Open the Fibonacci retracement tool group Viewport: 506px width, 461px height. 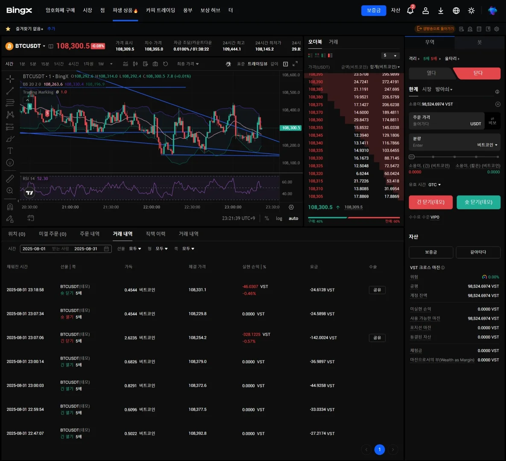coord(10,103)
